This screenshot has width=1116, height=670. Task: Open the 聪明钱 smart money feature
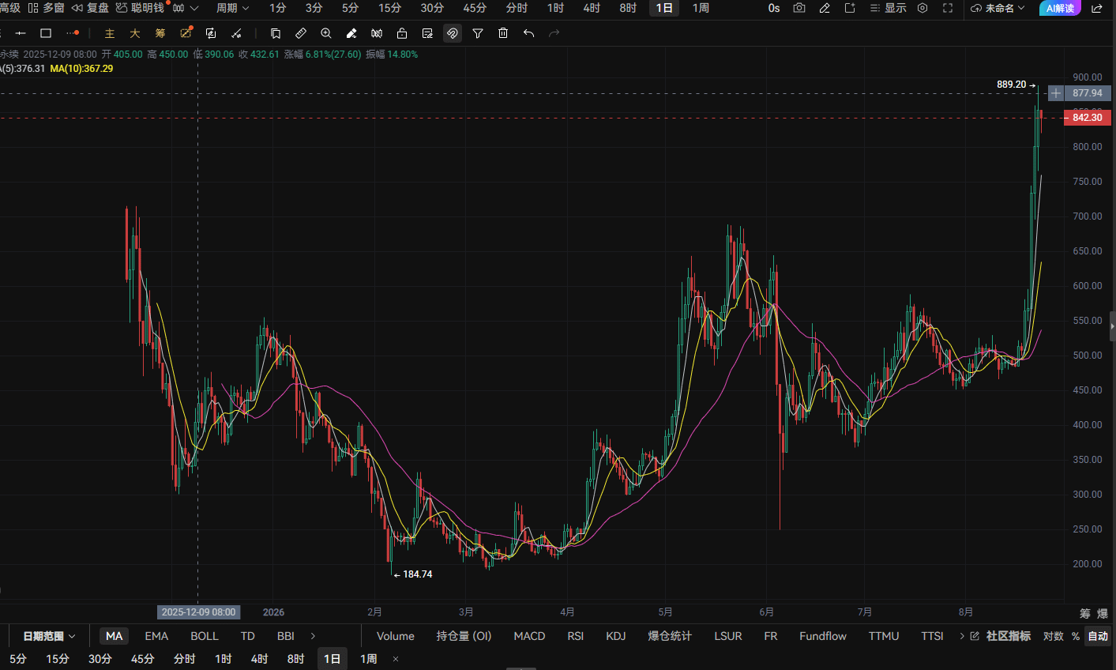click(141, 8)
